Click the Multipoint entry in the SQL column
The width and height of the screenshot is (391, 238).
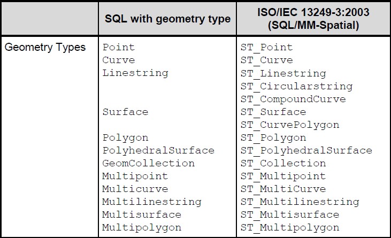pos(135,176)
